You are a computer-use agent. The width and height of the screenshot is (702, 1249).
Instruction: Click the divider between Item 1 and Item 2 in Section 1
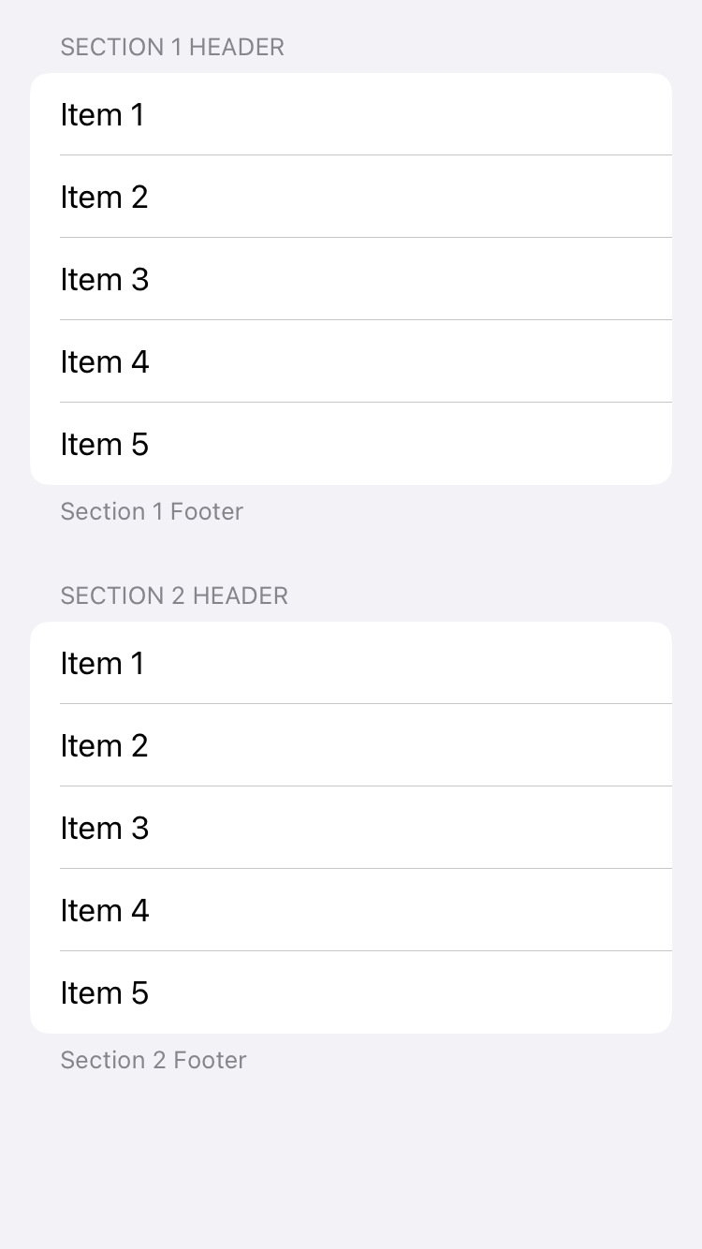coord(365,154)
